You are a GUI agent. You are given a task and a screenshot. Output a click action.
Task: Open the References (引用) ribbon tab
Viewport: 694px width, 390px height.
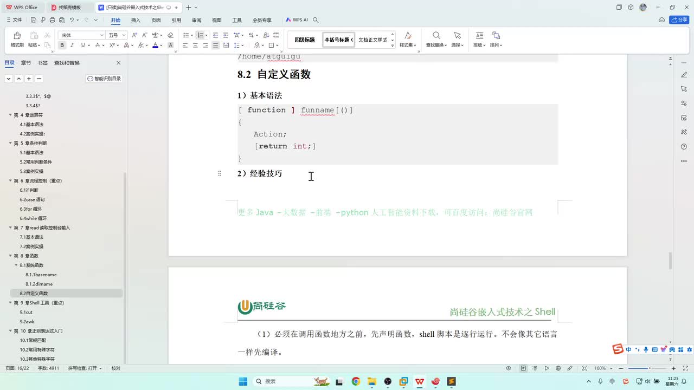coord(176,20)
